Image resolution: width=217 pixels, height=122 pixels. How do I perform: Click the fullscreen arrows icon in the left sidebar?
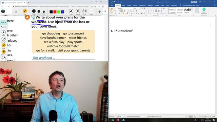pos(4,58)
